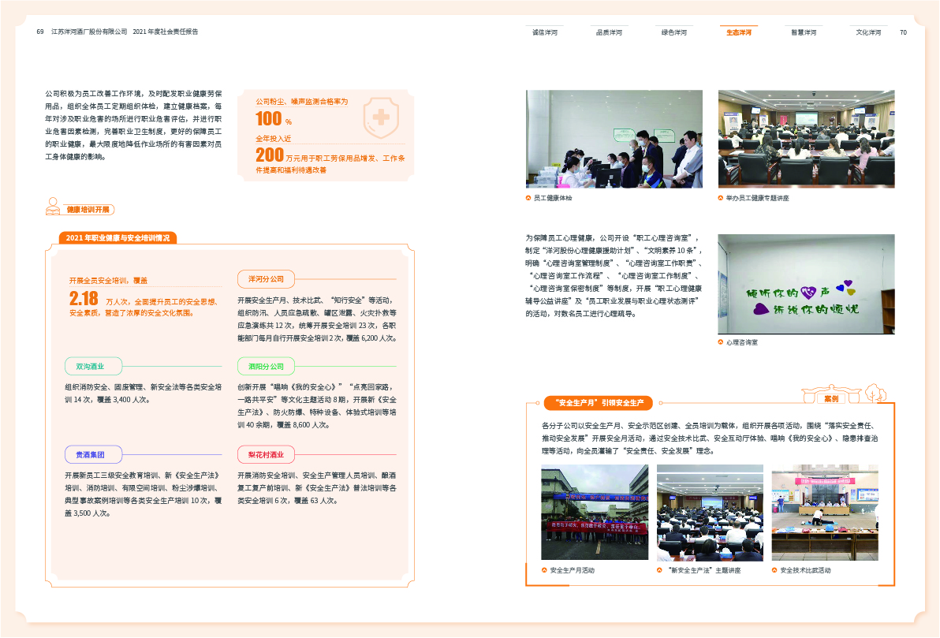Click the 洋河分公司 label button
This screenshot has height=638, width=940.
[266, 279]
